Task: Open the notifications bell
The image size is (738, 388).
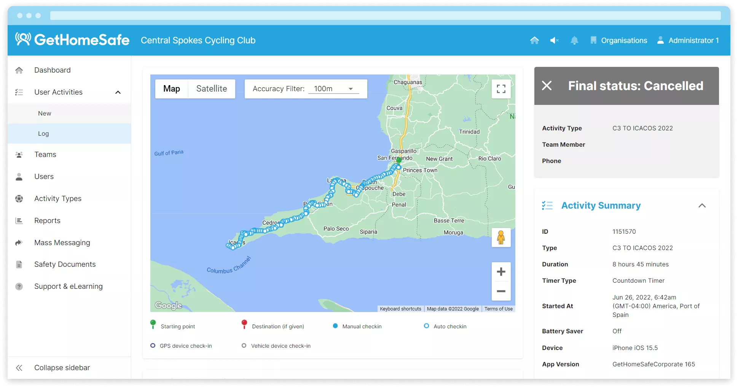Action: [x=574, y=40]
